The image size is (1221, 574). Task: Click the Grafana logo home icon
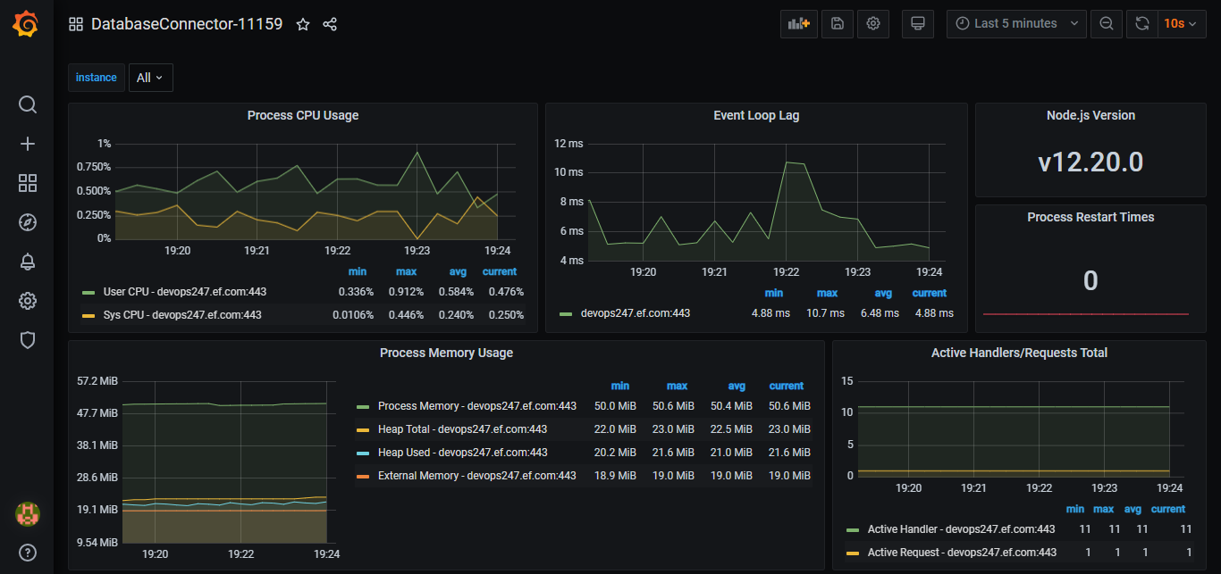point(26,24)
